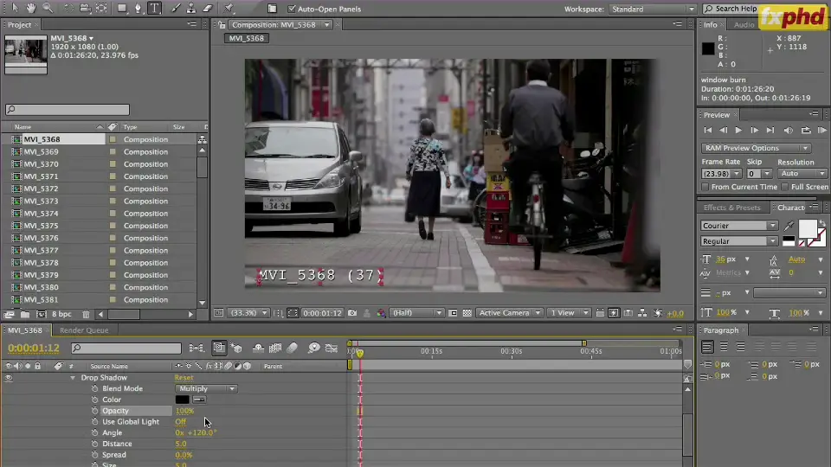Click the white fill color swatch

coord(807,228)
